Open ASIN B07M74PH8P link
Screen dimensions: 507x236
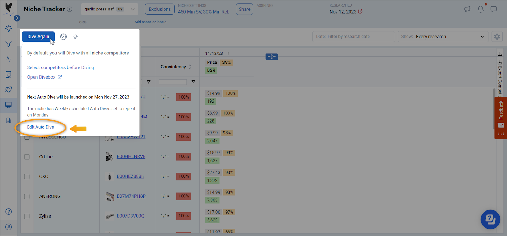131,196
